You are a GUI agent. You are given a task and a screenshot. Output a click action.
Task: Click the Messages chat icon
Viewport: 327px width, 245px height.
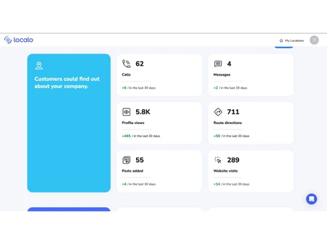click(218, 63)
